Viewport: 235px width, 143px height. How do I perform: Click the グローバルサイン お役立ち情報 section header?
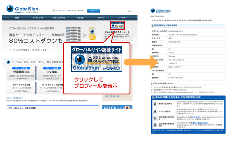click(x=22, y=108)
